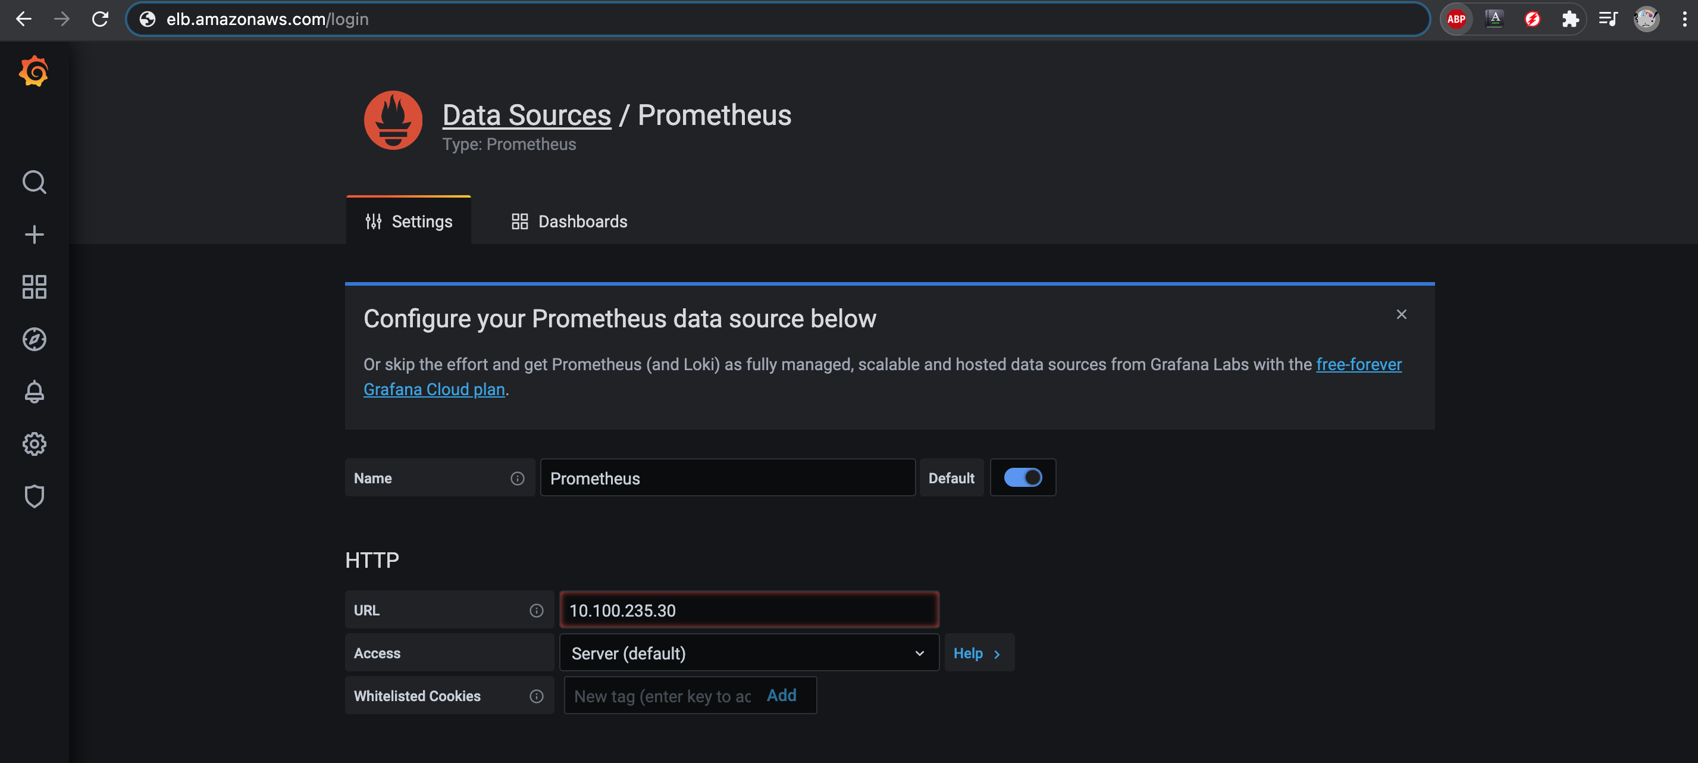Open Chrome's three-dot menu

(1684, 19)
